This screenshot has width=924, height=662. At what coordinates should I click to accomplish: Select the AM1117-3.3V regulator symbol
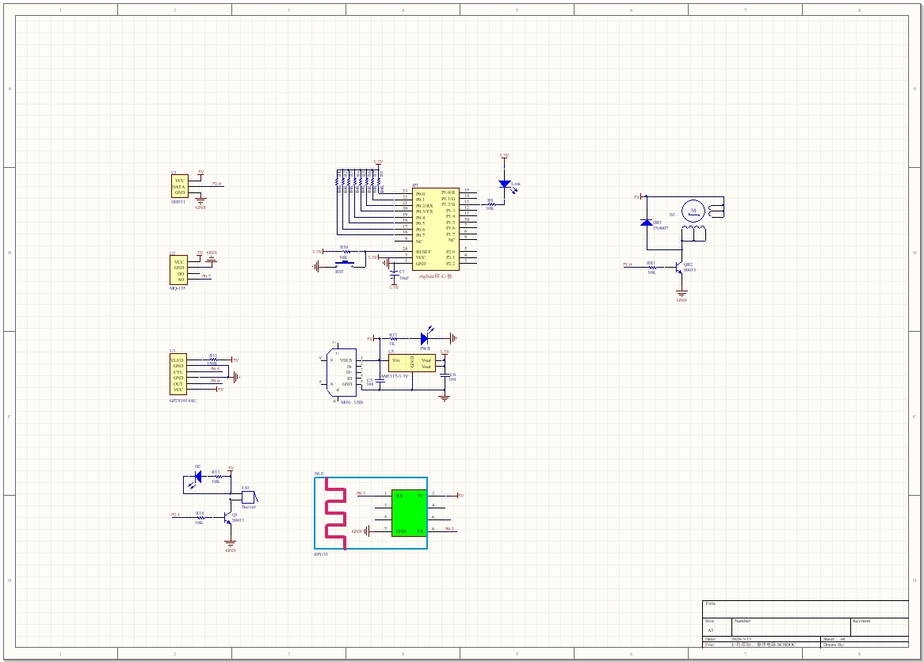point(410,365)
